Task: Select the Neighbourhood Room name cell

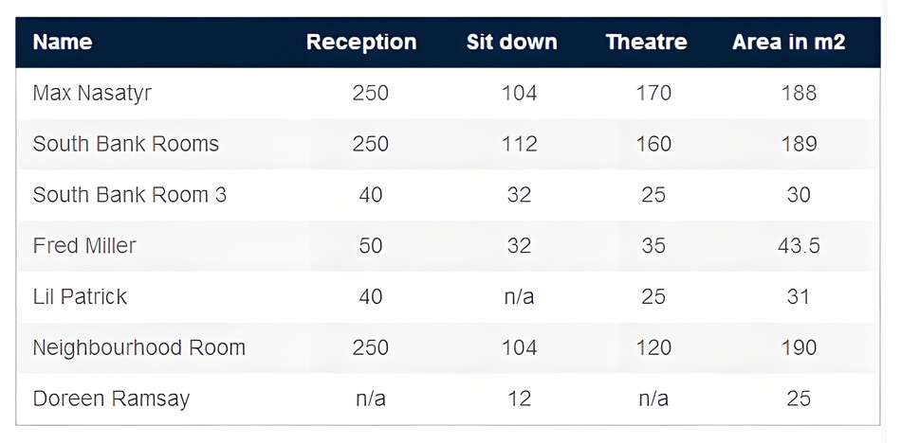Action: click(139, 347)
